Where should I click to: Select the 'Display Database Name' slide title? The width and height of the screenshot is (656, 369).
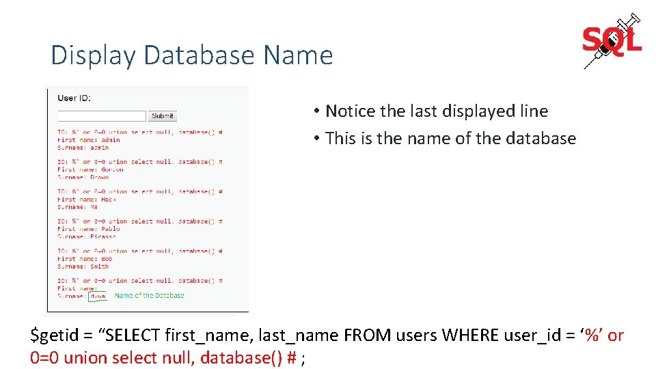[192, 55]
